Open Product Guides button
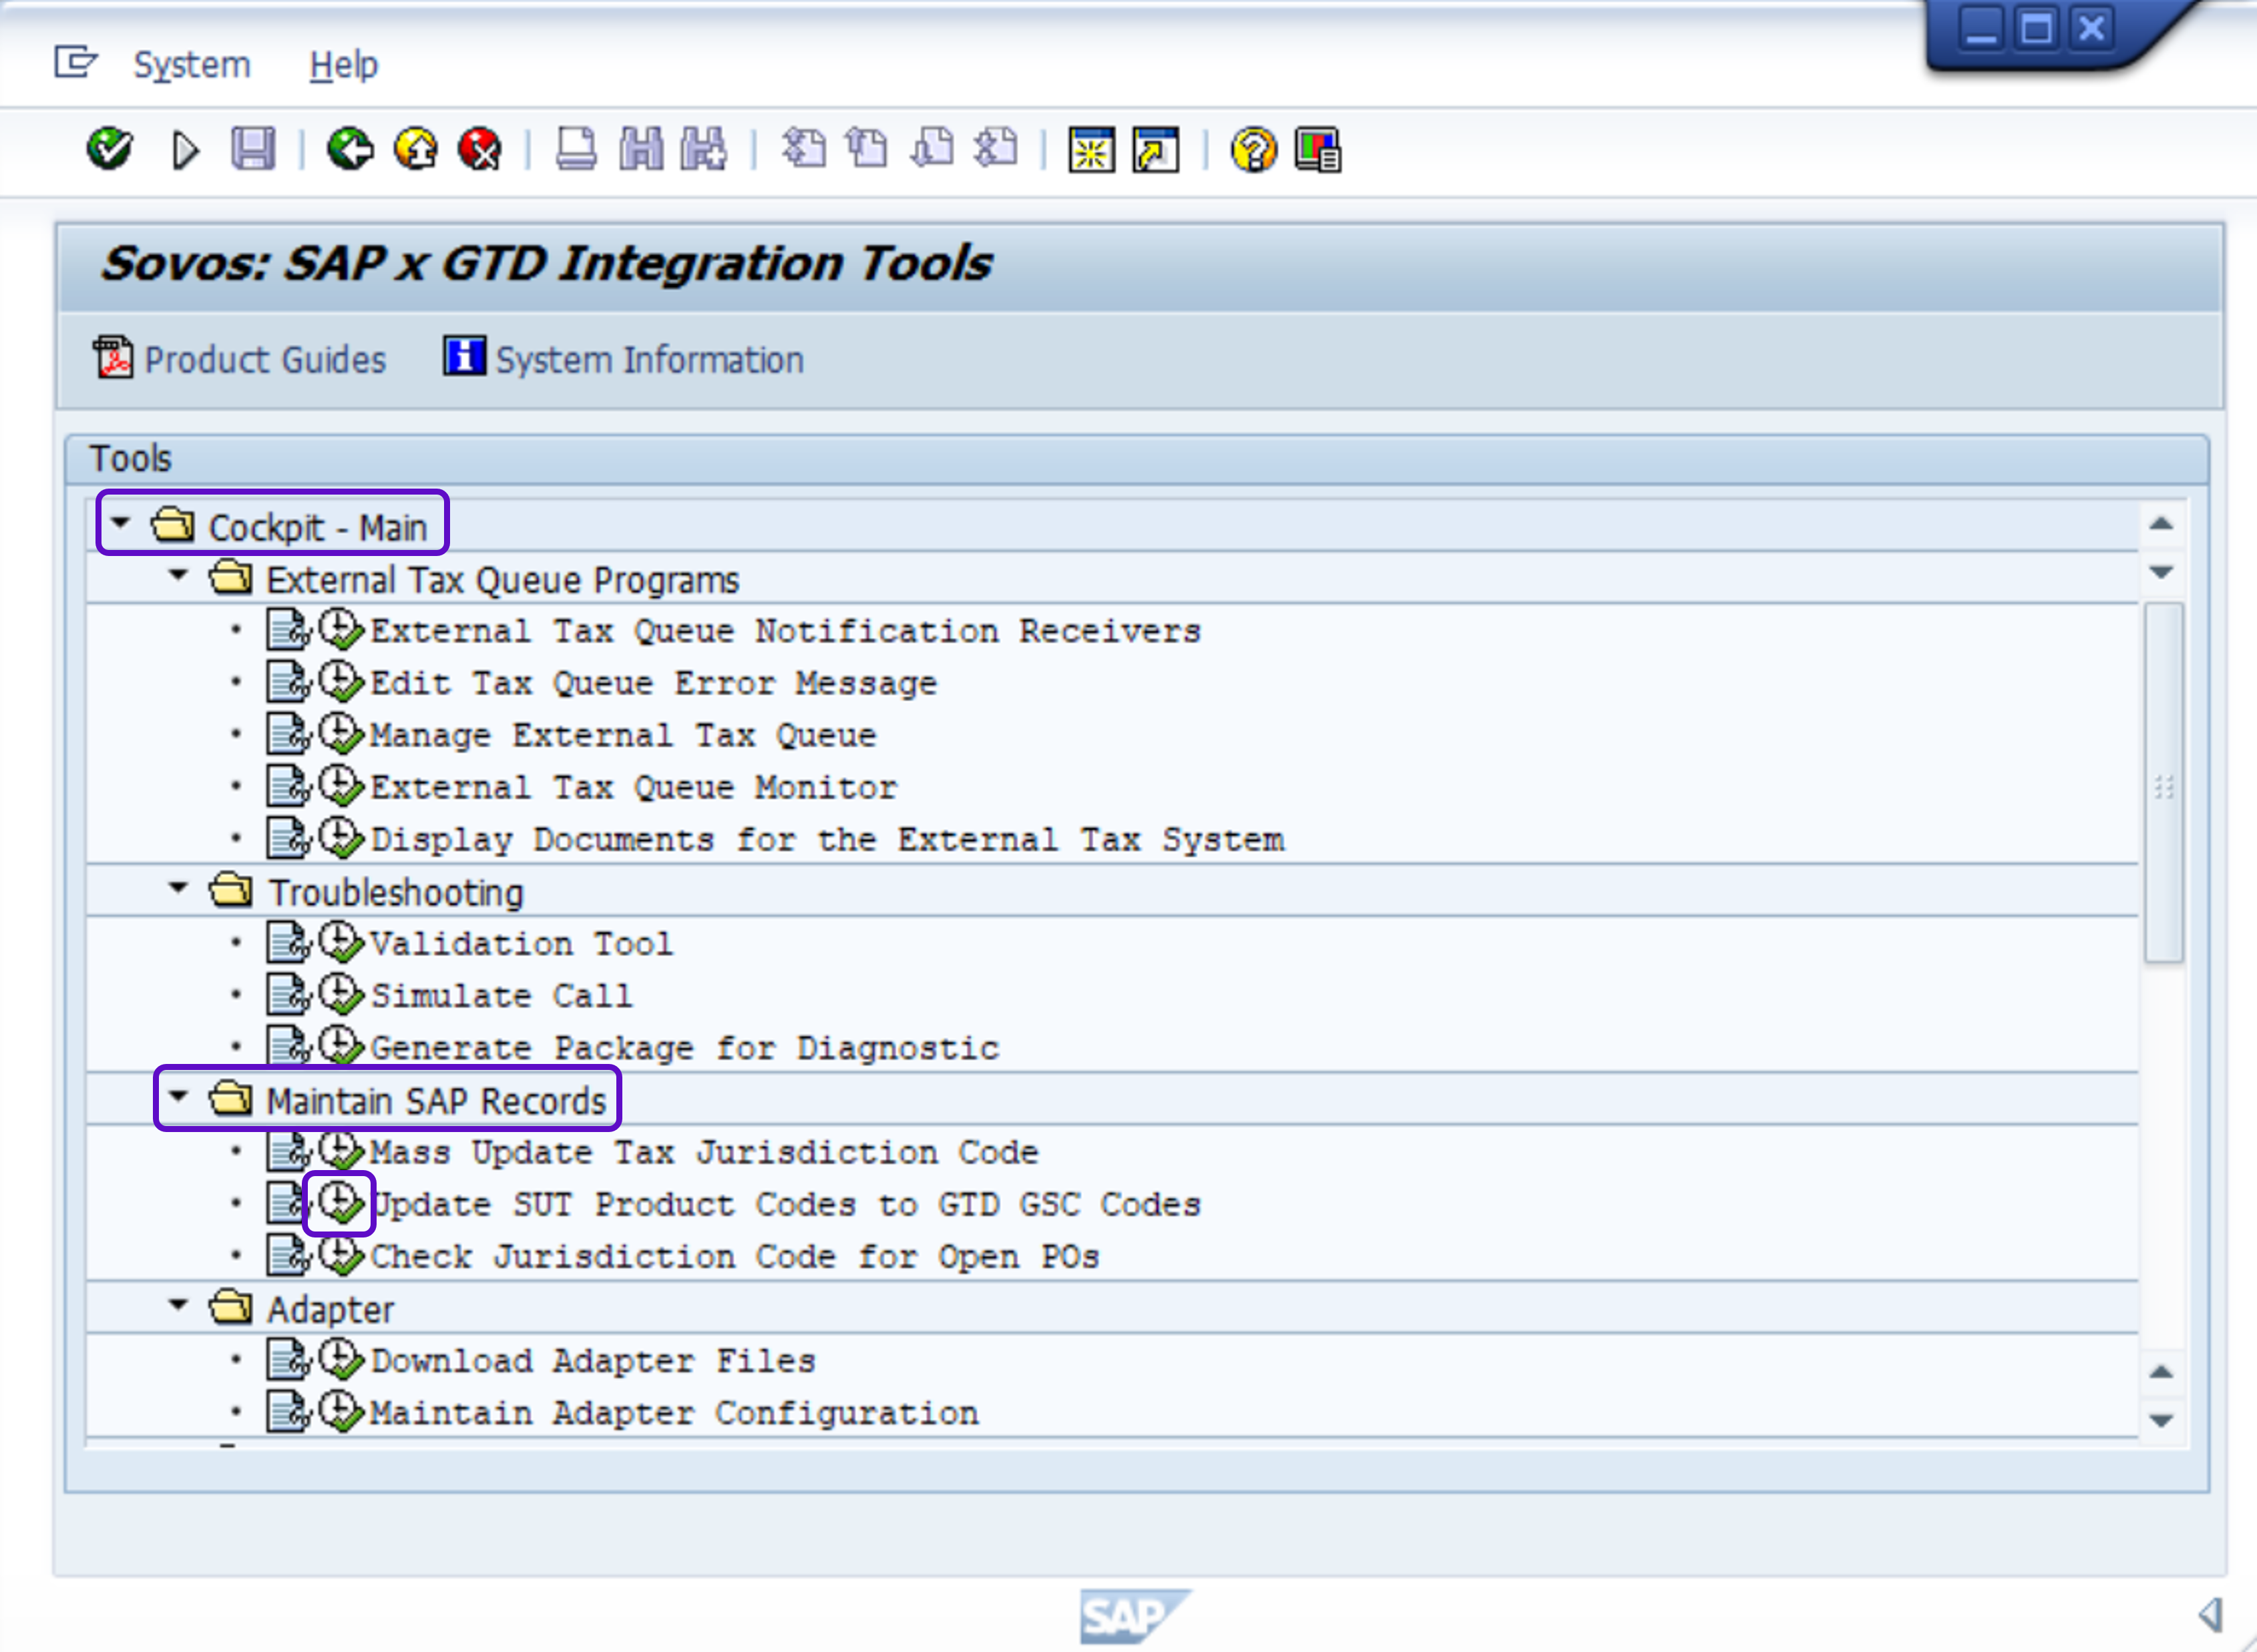Screen dimensions: 2257x1652 (240, 359)
